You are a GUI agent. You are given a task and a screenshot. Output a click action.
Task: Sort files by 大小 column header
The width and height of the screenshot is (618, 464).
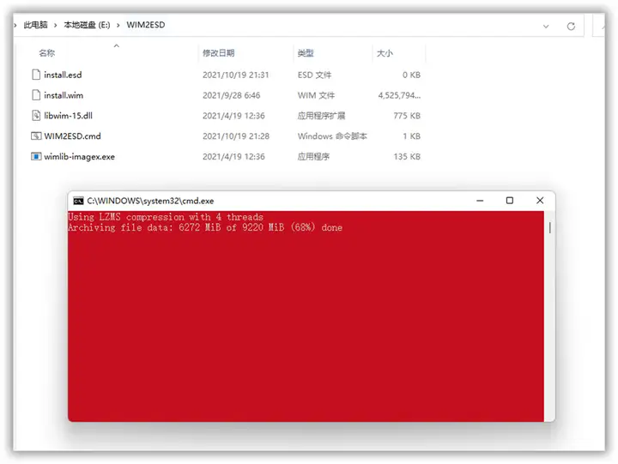click(x=385, y=53)
